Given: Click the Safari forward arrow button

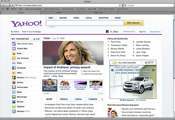Looking at the screenshot, I should pos(7,5).
